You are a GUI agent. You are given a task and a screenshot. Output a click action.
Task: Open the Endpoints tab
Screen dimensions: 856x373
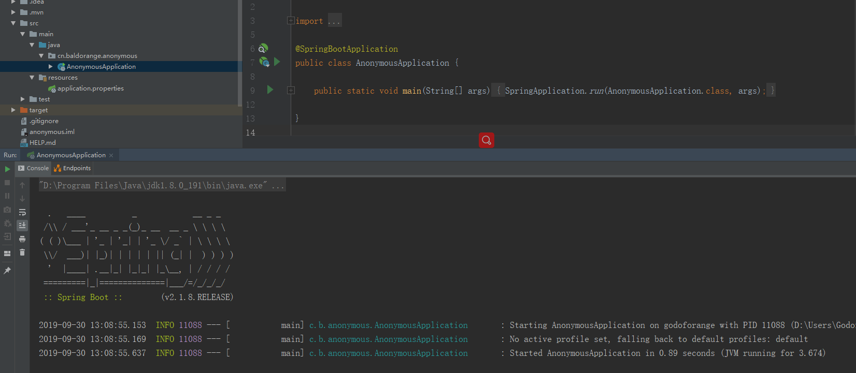click(x=73, y=168)
